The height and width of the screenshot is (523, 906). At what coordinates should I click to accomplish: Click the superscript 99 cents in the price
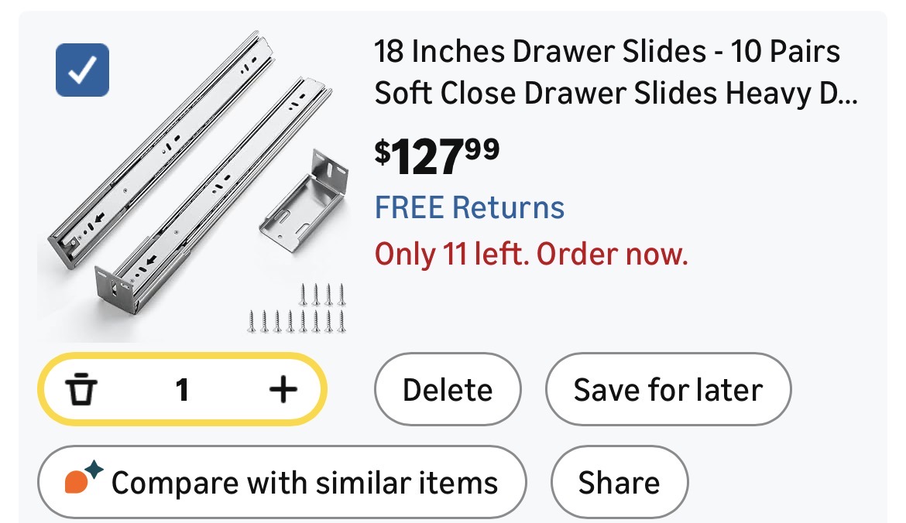[481, 145]
